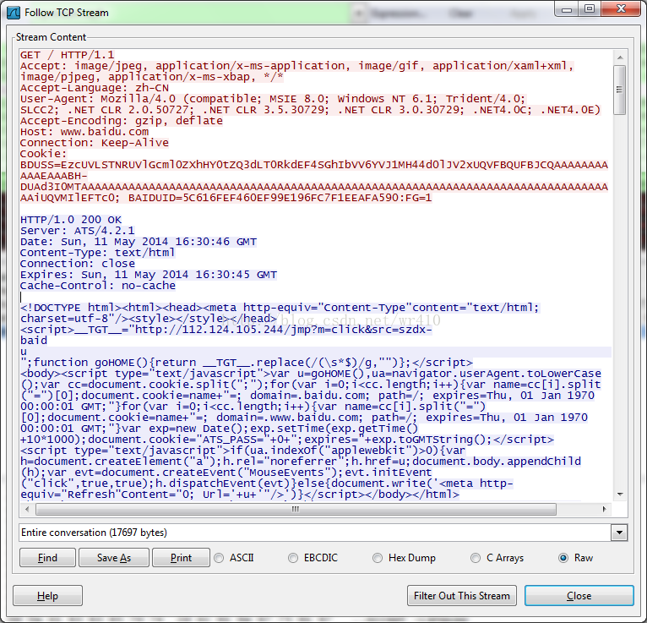Click Filter Out This Stream
647x623 pixels.
pyautogui.click(x=462, y=596)
